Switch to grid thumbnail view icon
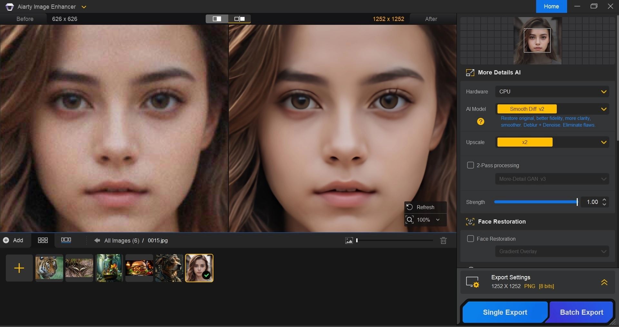The width and height of the screenshot is (619, 327). pos(43,240)
